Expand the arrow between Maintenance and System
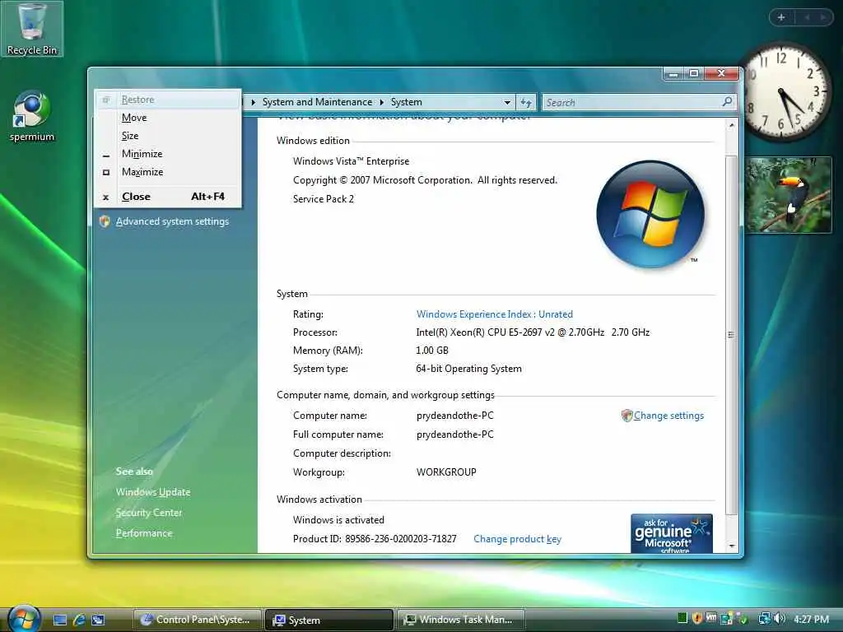843x632 pixels. coord(382,102)
